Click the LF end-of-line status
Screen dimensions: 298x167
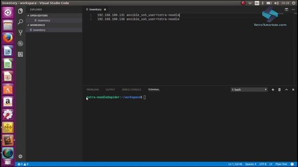[271, 164]
